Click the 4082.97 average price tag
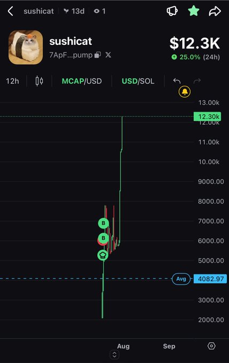229x363 pixels. (x=210, y=279)
